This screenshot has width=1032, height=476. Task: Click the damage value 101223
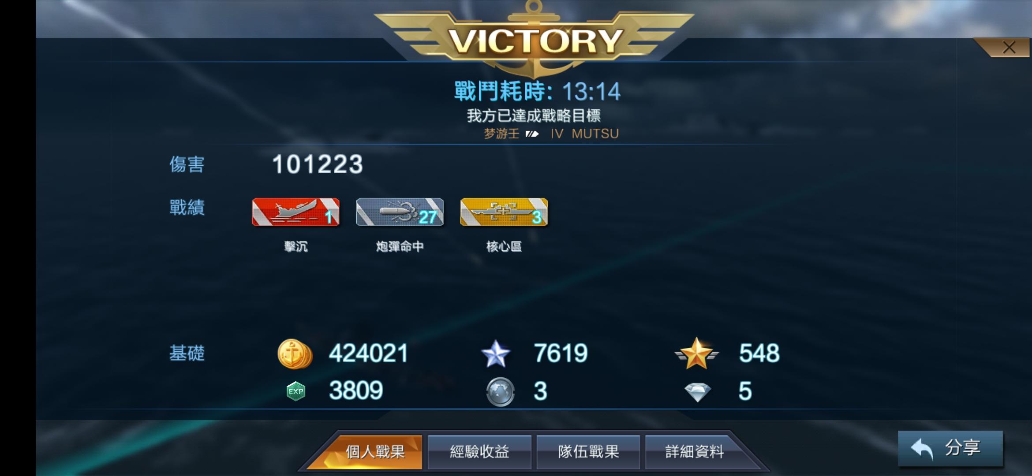pos(318,164)
